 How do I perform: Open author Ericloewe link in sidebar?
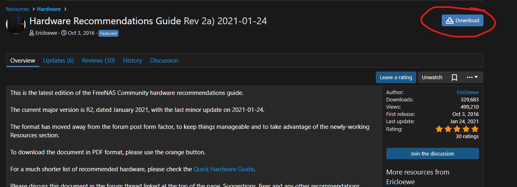pos(468,92)
